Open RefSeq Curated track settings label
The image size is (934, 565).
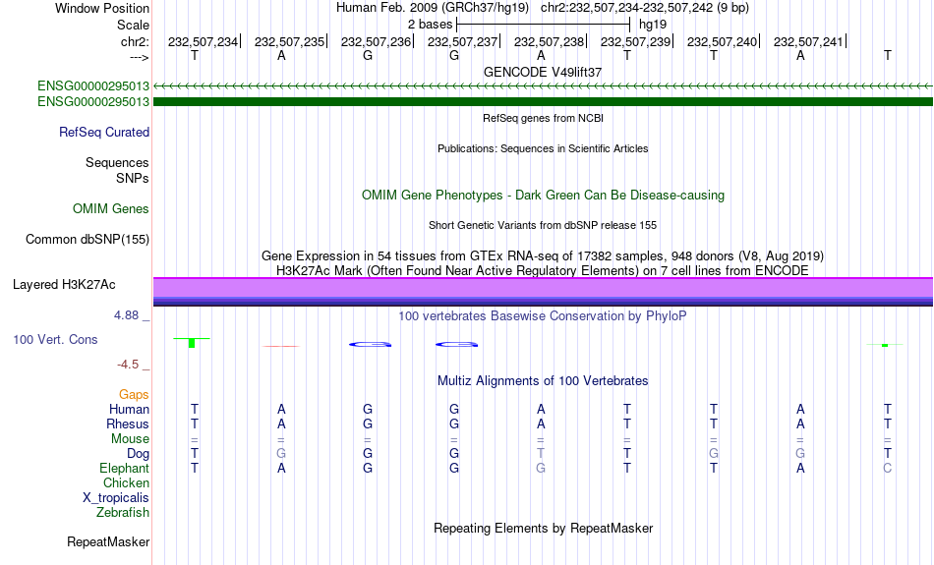tap(103, 133)
